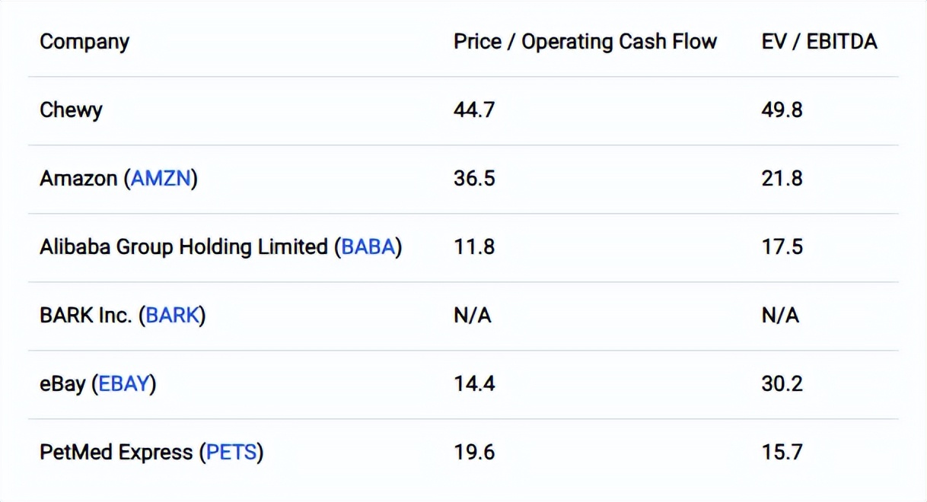Open the BABA ticker link

coord(368,247)
